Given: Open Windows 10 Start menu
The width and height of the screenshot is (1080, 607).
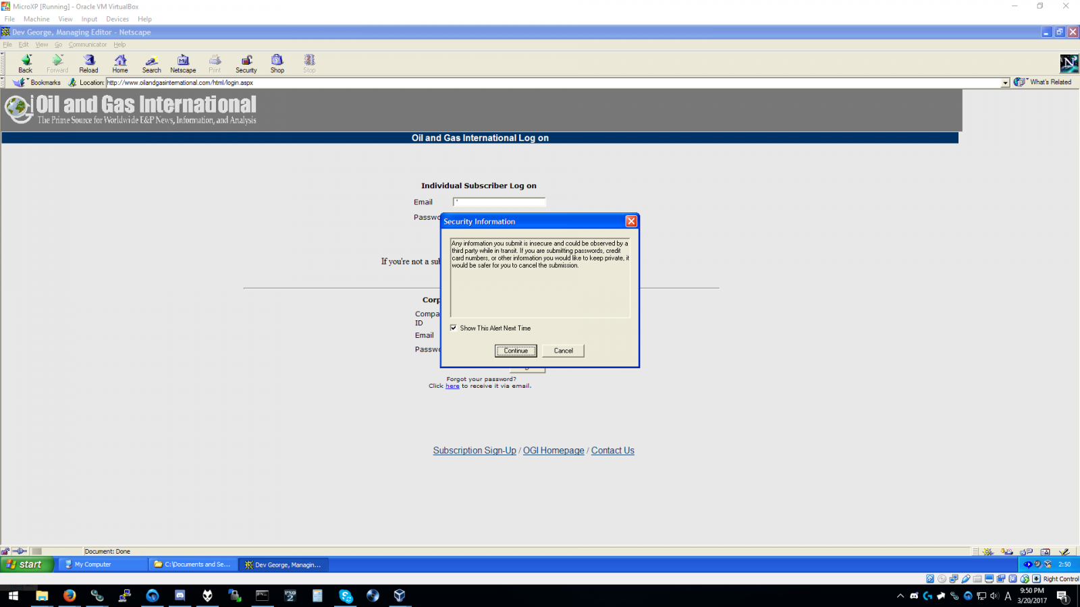Looking at the screenshot, I should (x=13, y=596).
